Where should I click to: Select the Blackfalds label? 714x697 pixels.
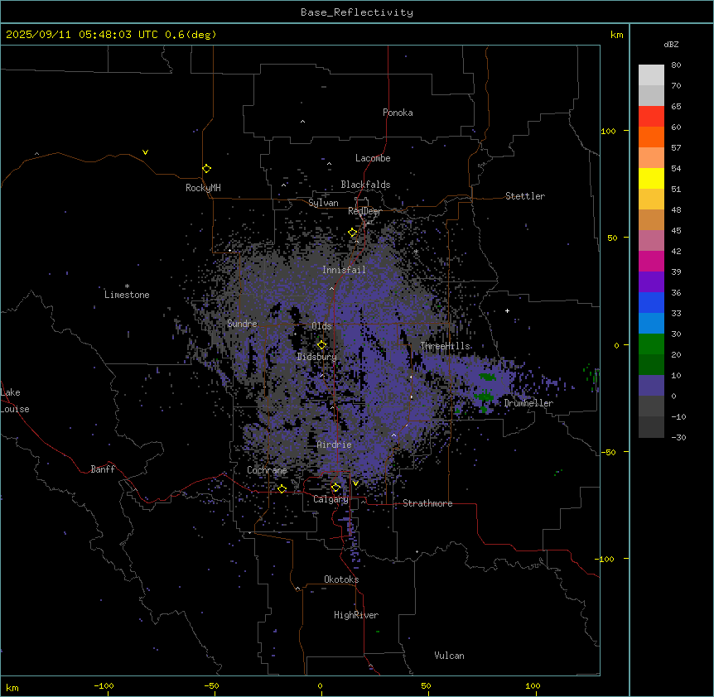(x=365, y=185)
